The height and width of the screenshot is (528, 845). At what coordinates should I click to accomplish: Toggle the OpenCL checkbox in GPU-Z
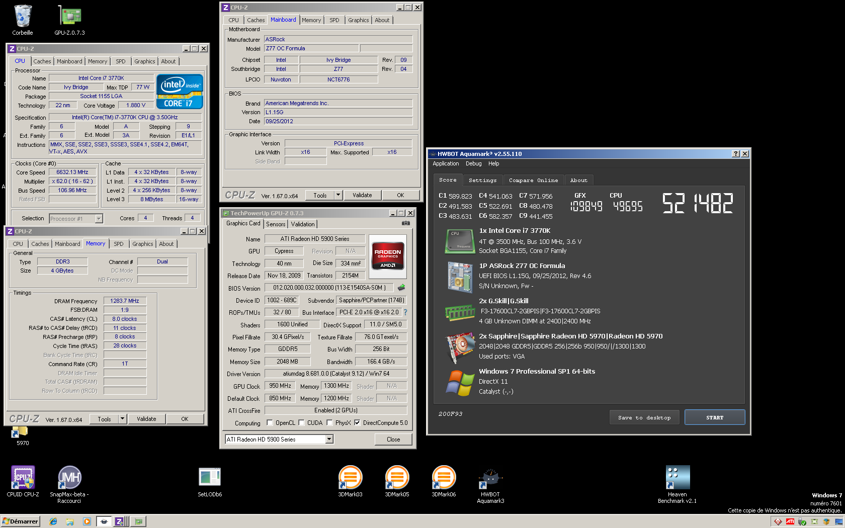point(270,423)
